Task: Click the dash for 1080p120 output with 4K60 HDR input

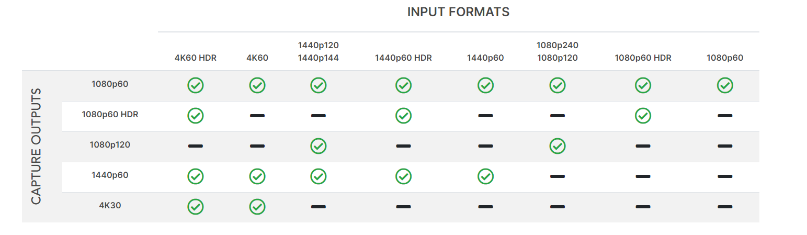Action: [196, 146]
